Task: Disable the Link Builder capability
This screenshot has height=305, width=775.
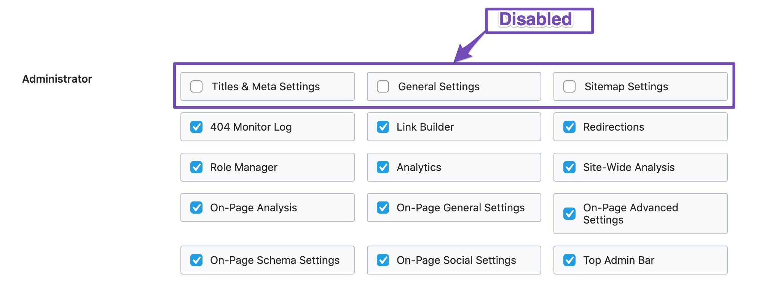Action: click(x=383, y=127)
